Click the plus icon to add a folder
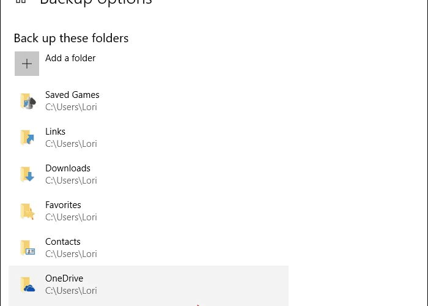 pyautogui.click(x=27, y=64)
